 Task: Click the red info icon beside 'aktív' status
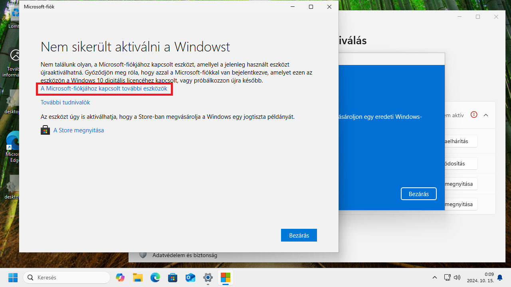474,115
